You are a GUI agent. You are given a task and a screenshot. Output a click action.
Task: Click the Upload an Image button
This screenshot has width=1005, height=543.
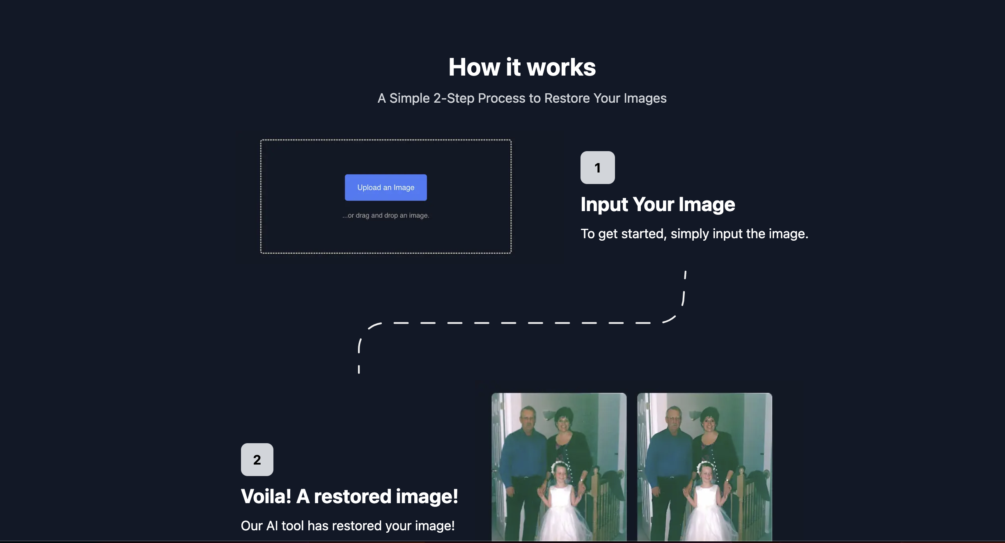click(x=385, y=188)
